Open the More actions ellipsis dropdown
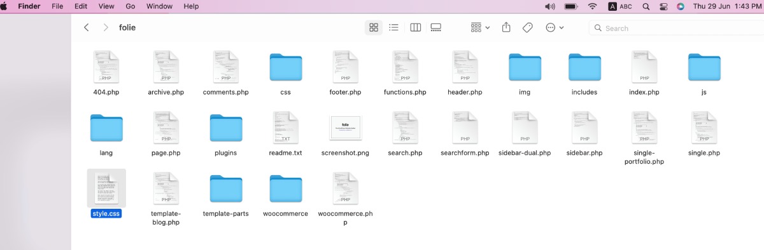The height and width of the screenshot is (250, 764). click(x=555, y=27)
